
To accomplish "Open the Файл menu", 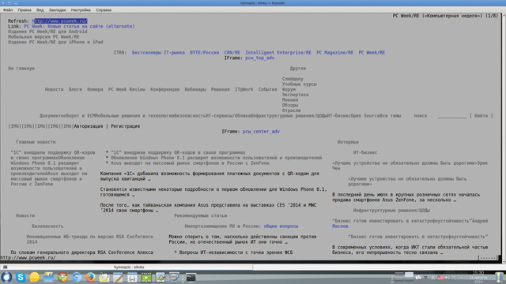I will [8, 10].
